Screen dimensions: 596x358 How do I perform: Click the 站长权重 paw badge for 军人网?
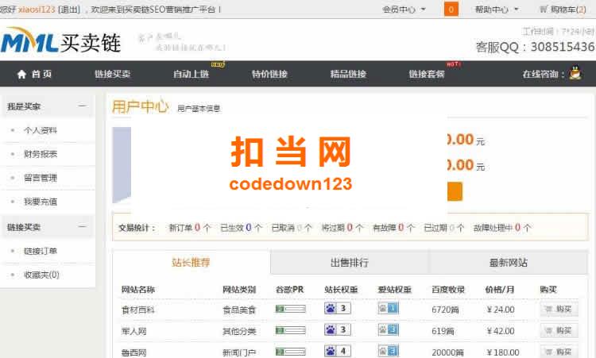tap(338, 329)
